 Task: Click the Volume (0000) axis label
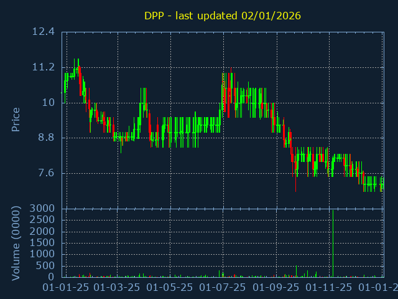pos(16,243)
